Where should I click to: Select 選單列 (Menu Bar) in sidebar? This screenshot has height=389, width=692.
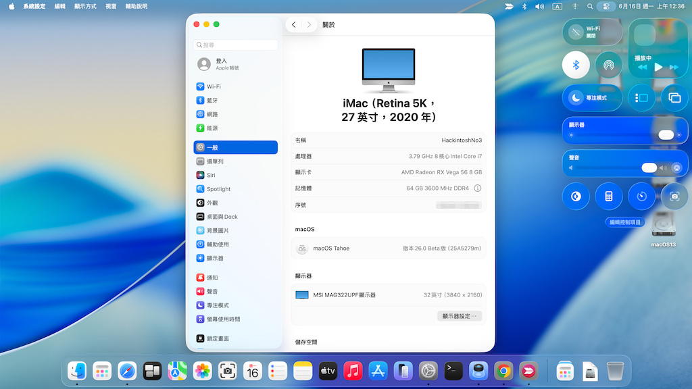click(235, 161)
